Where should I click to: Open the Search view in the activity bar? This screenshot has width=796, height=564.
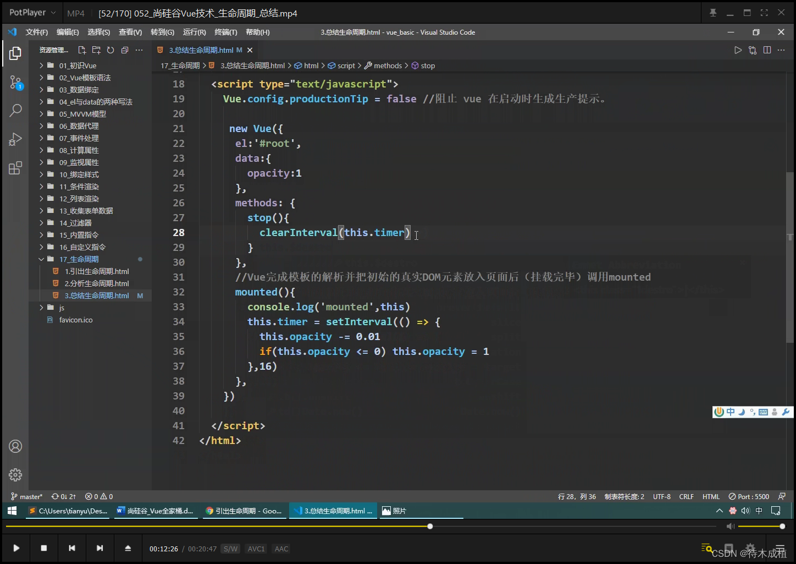[15, 111]
